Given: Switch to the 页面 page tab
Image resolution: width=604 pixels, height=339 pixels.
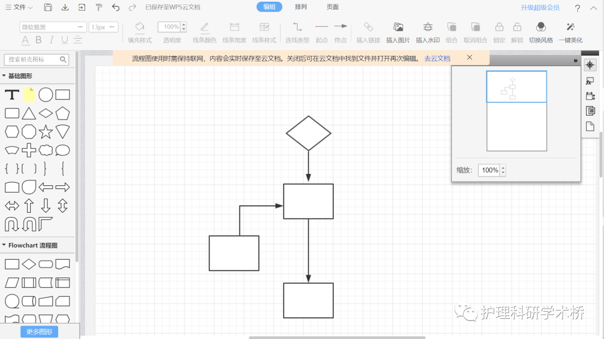Looking at the screenshot, I should coord(332,7).
